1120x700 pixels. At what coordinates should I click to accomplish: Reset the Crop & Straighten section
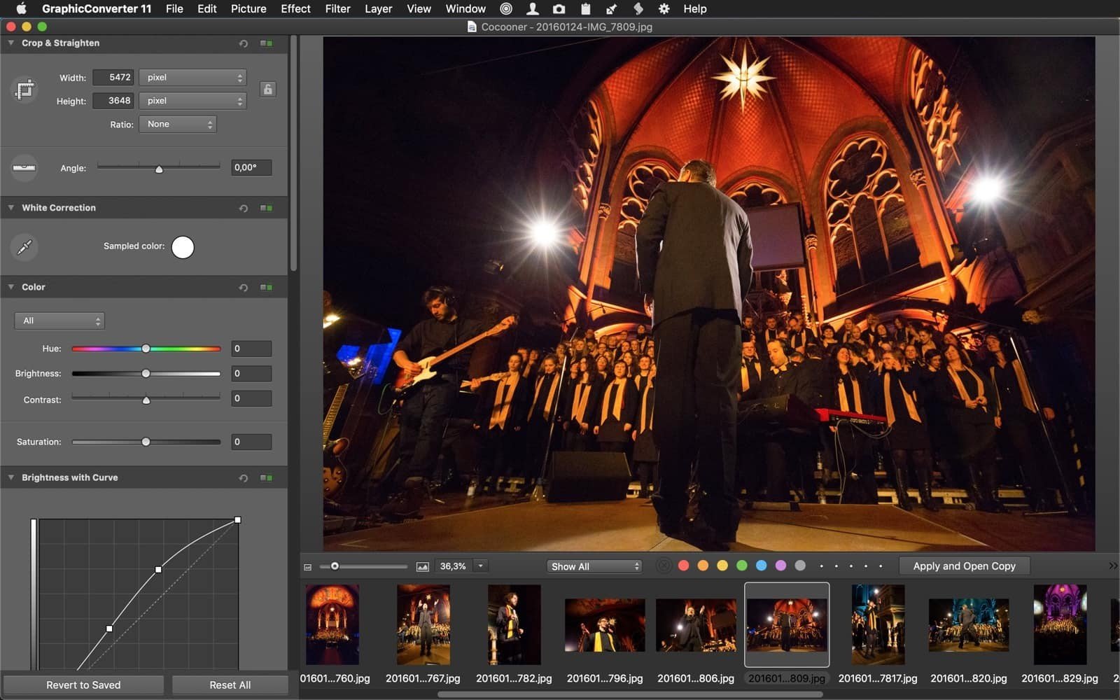coord(243,43)
